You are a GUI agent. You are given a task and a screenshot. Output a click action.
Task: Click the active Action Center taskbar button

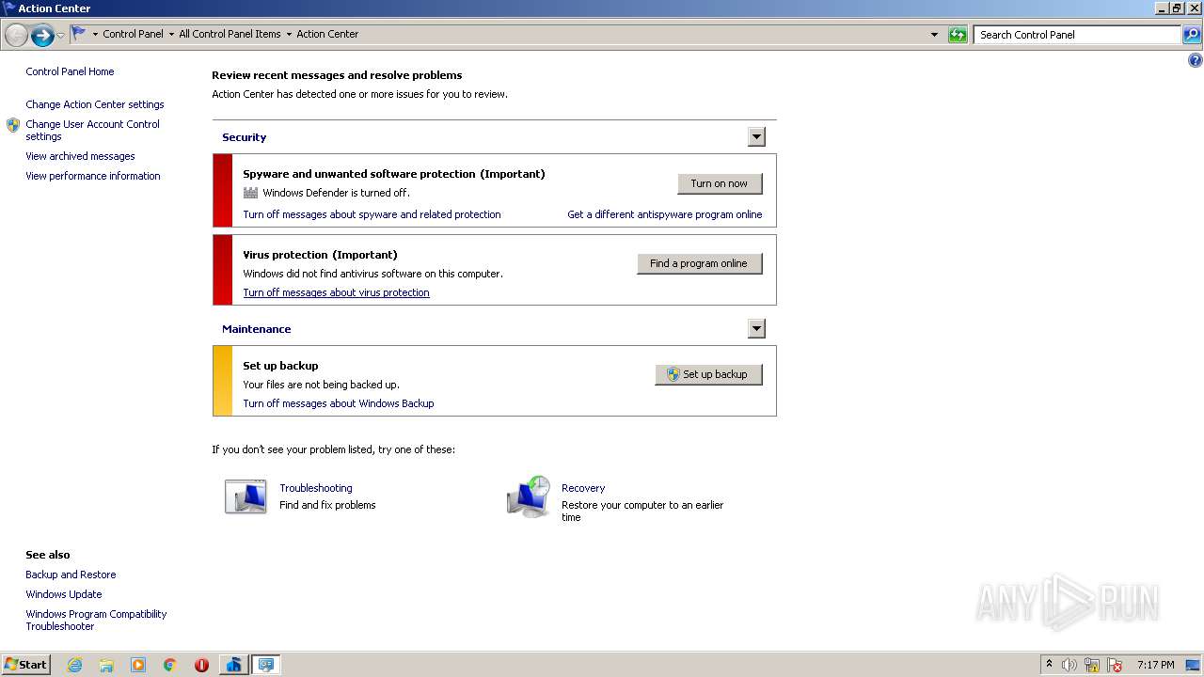(x=266, y=665)
